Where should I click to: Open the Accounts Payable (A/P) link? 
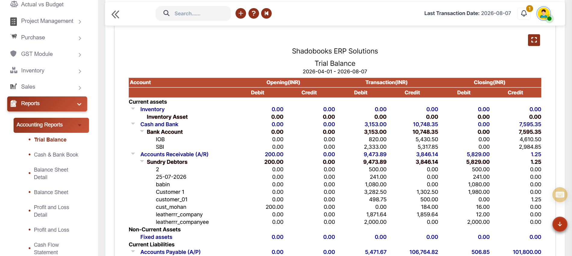pyautogui.click(x=170, y=252)
